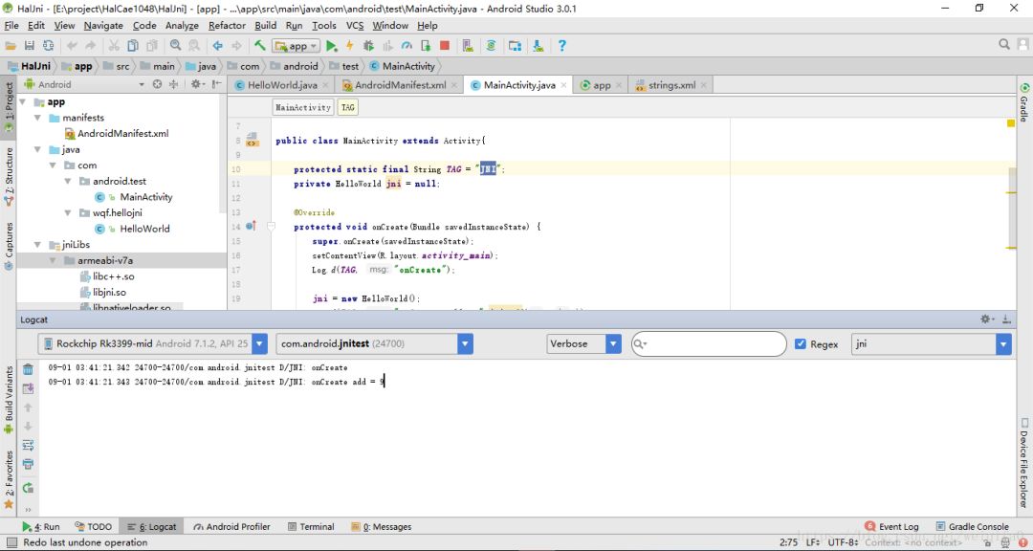Toggle the Gradle tool window side tab
This screenshot has height=551, width=1033.
tap(1024, 102)
